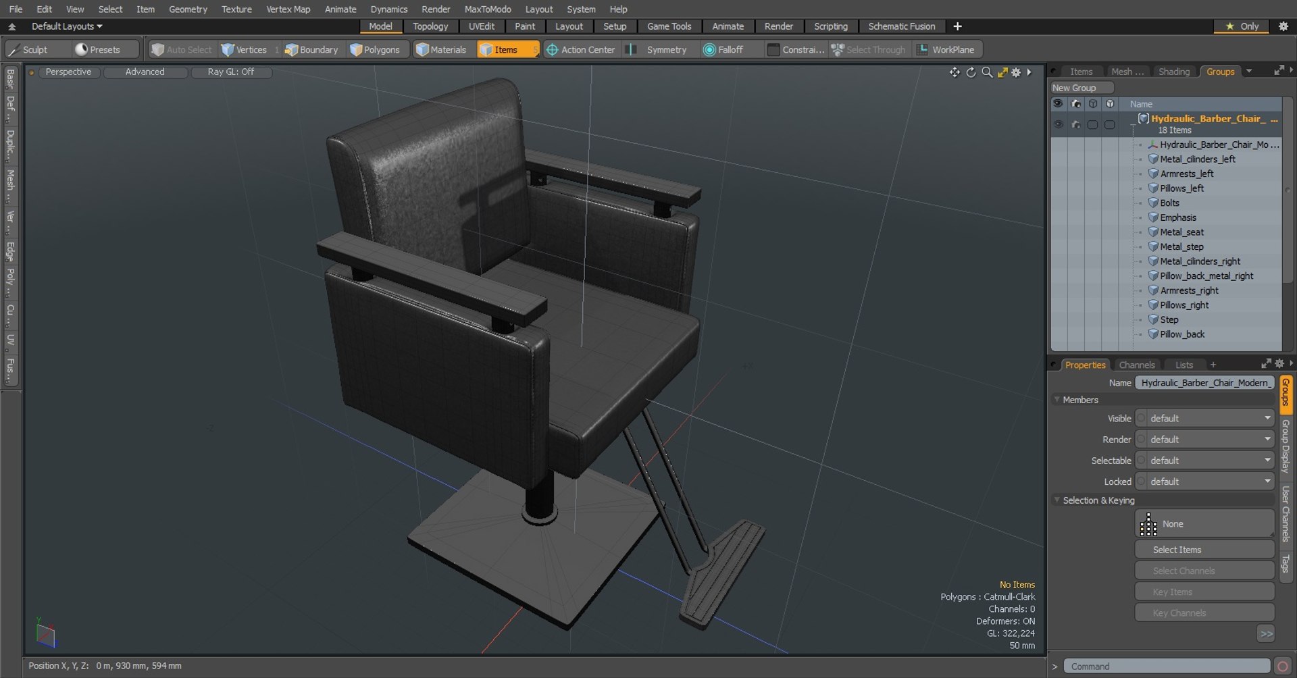Click the double-arrow more button

pyautogui.click(x=1266, y=633)
